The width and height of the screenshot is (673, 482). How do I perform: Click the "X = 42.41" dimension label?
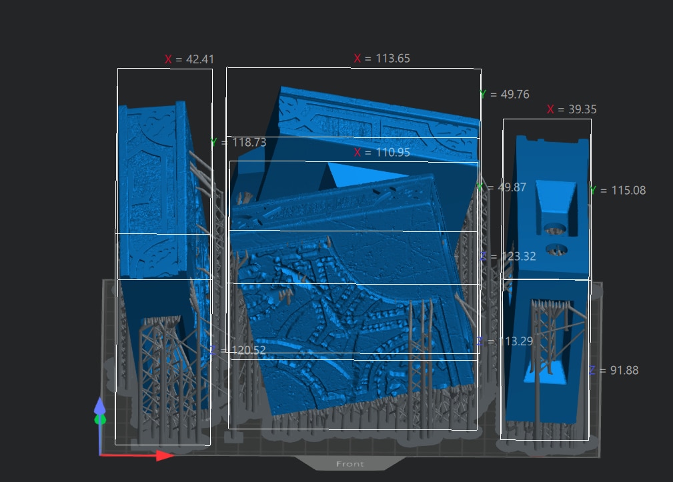point(189,59)
